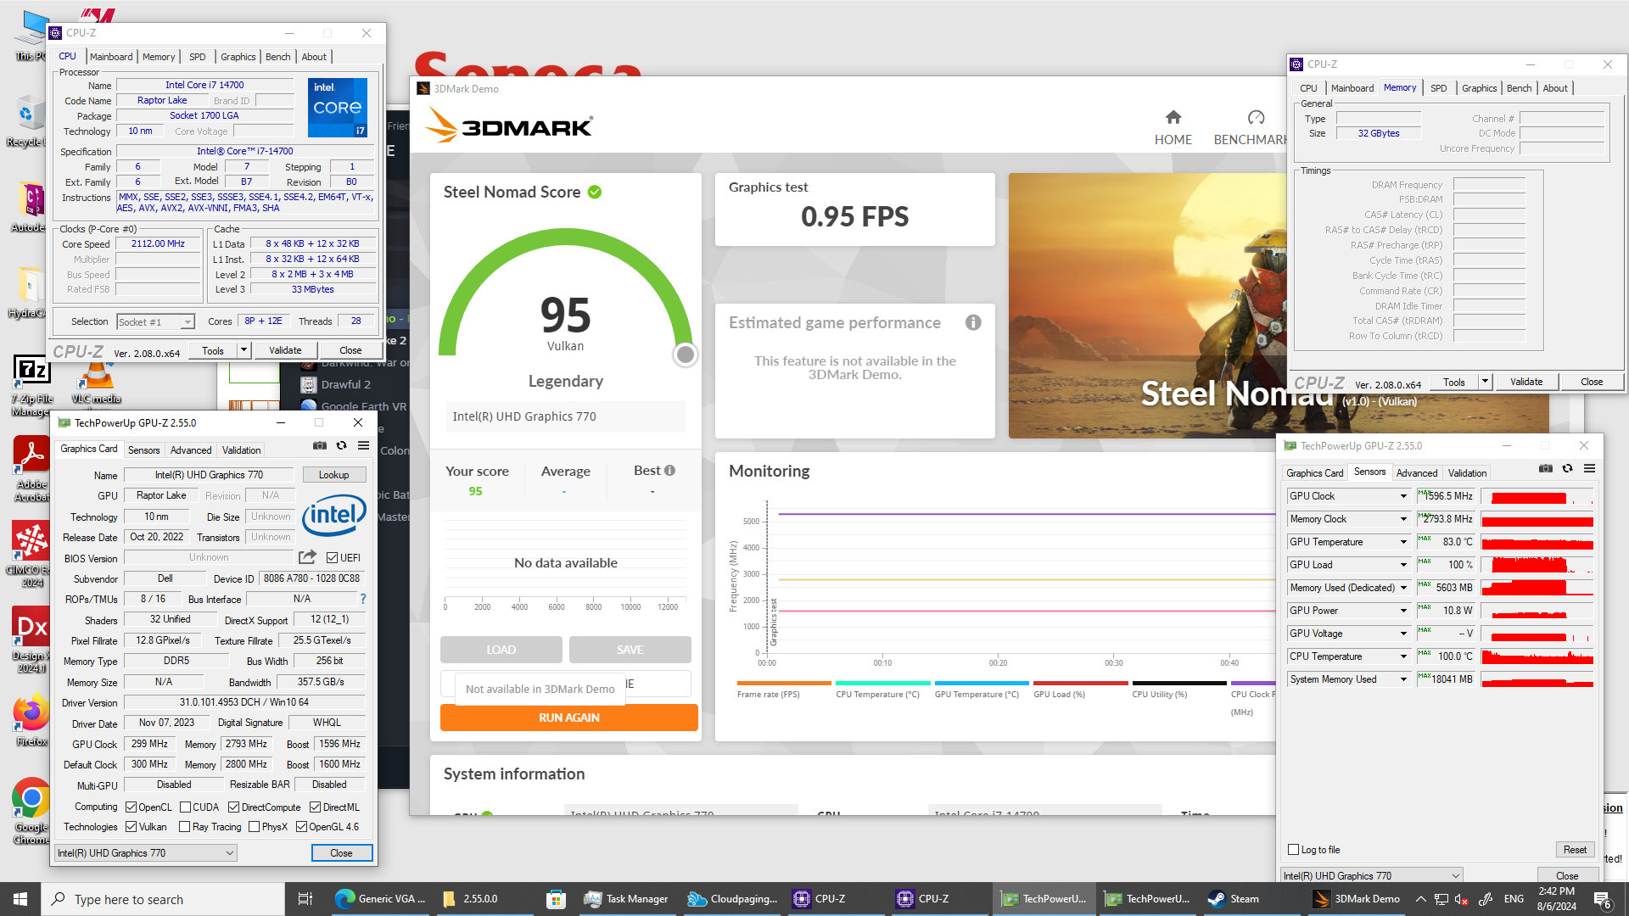The width and height of the screenshot is (1629, 916).
Task: Expand the GPU Clock sensor dropdown
Action: 1403,495
